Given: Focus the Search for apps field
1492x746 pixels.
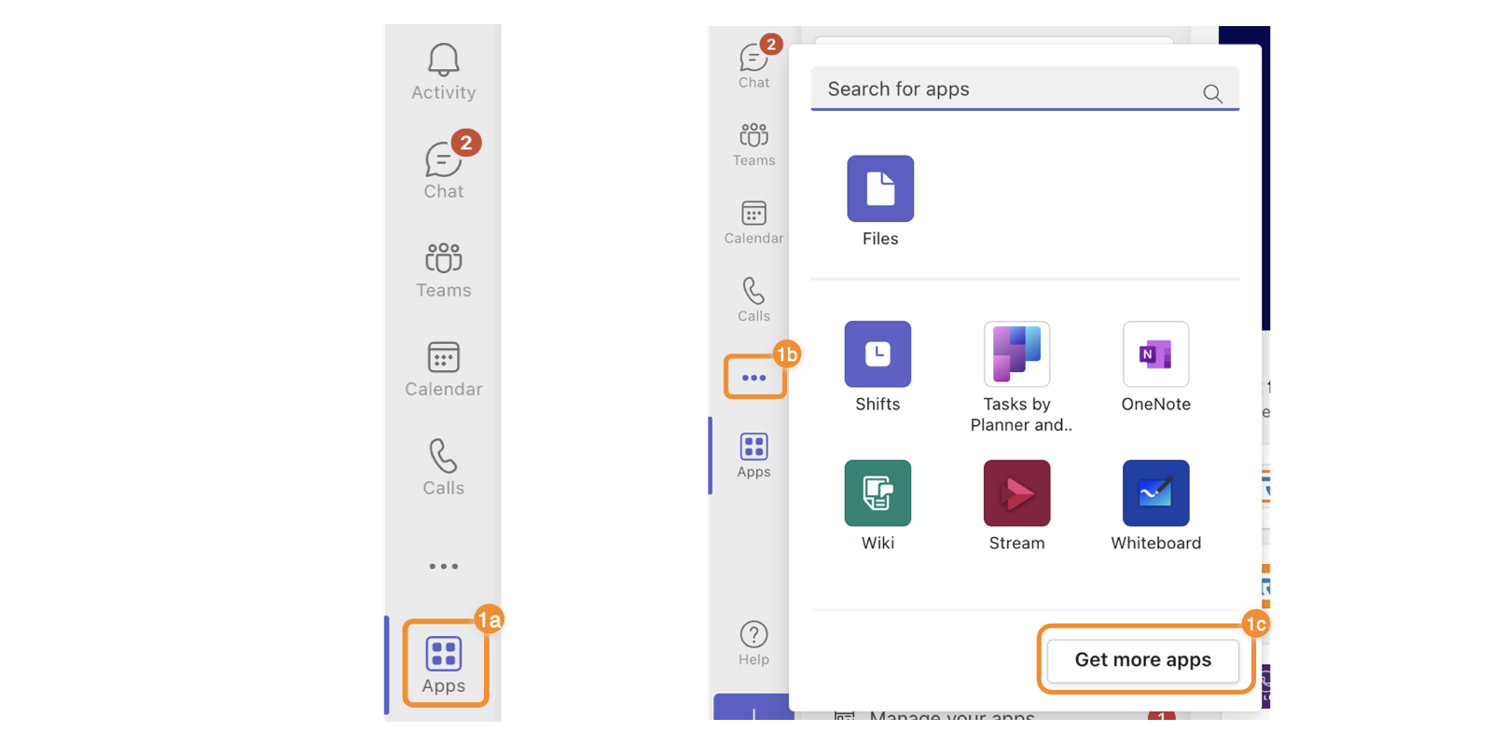Looking at the screenshot, I should point(1007,90).
